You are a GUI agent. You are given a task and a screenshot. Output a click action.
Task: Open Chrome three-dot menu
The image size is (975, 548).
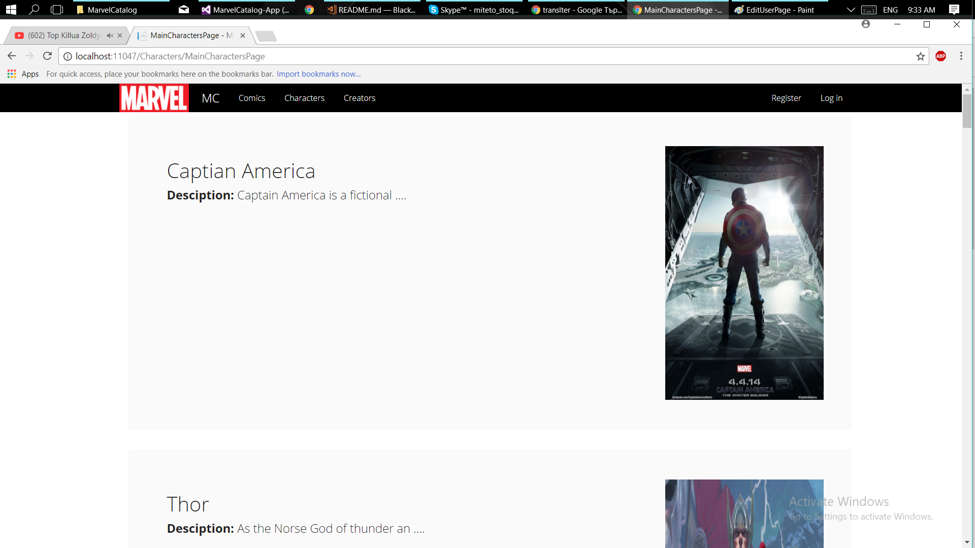coord(961,56)
